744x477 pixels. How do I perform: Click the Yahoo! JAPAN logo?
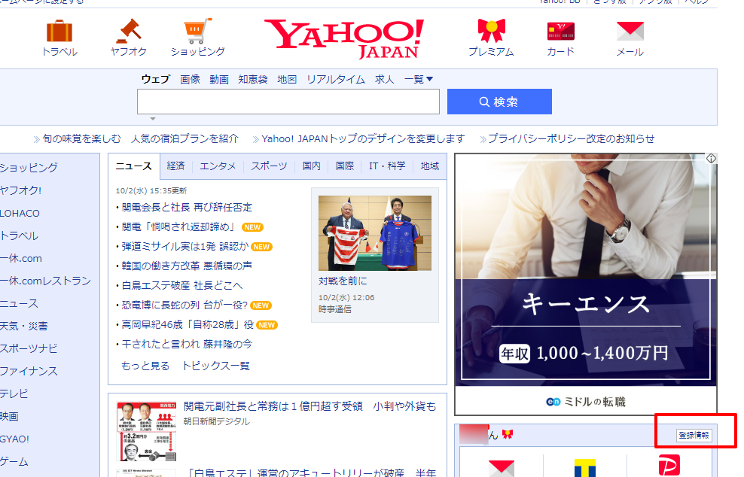344,39
